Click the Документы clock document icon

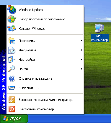[12, 50]
